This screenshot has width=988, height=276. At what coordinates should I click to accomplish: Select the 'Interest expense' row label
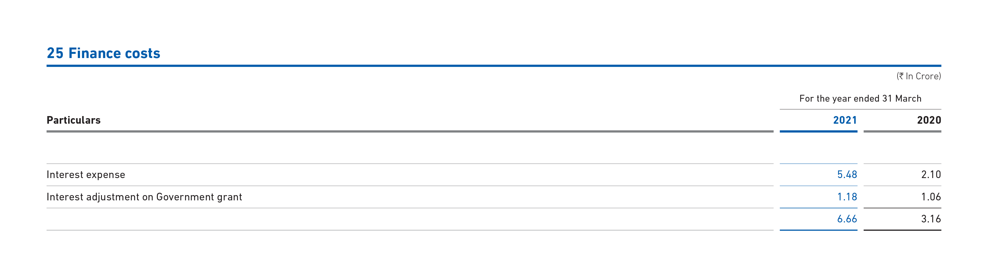point(86,175)
